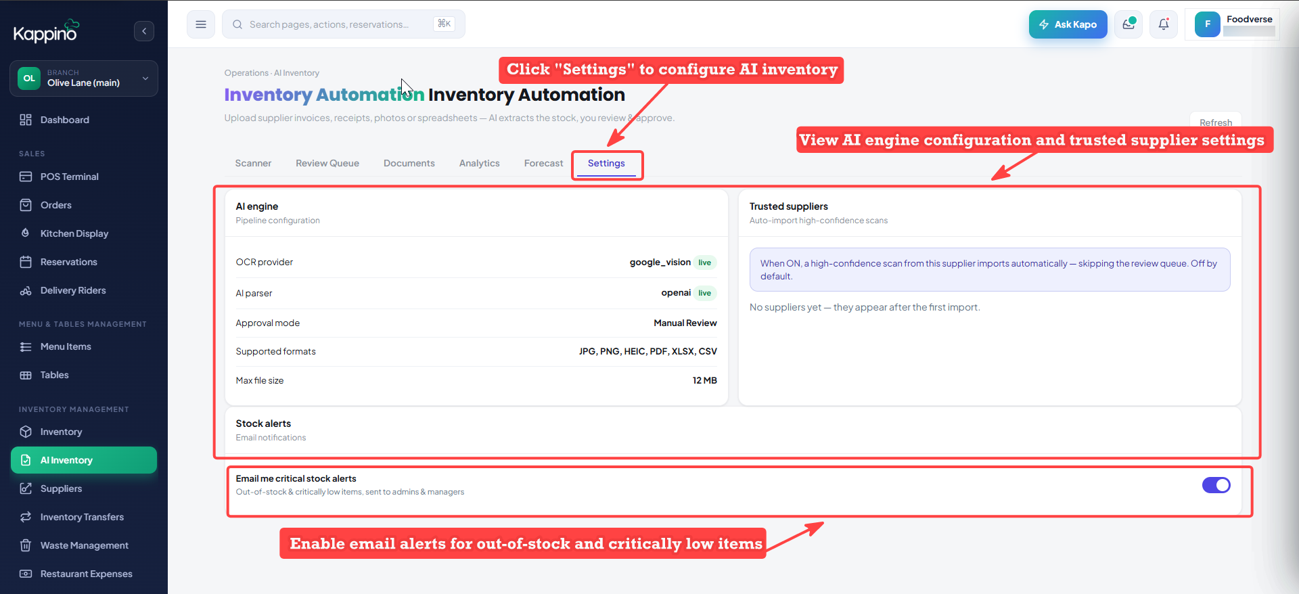Click the Trusted suppliers heading

coord(788,206)
